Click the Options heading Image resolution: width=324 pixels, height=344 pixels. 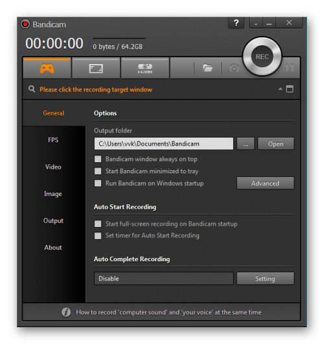tap(105, 113)
